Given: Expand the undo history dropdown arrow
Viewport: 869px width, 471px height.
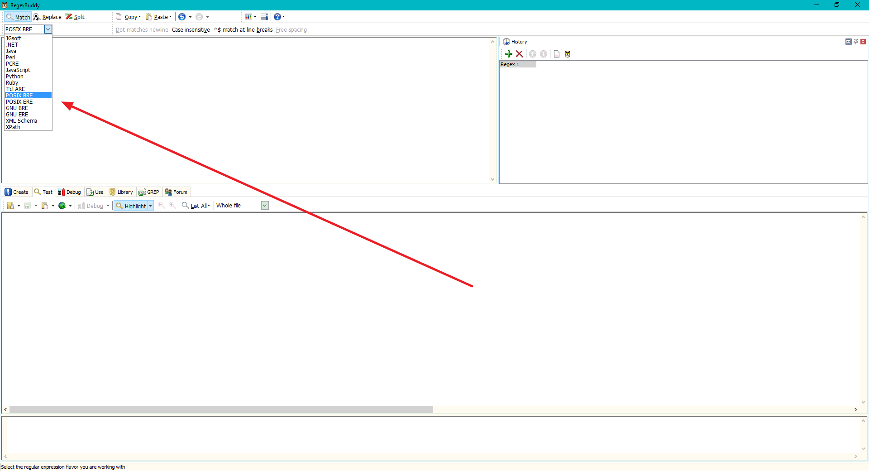Looking at the screenshot, I should 190,17.
